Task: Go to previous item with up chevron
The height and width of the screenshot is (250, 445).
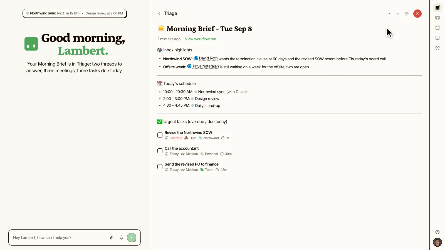Action: pos(389,14)
